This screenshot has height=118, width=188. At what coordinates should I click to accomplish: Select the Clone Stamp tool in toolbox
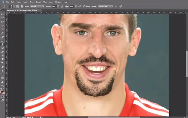click(2, 45)
